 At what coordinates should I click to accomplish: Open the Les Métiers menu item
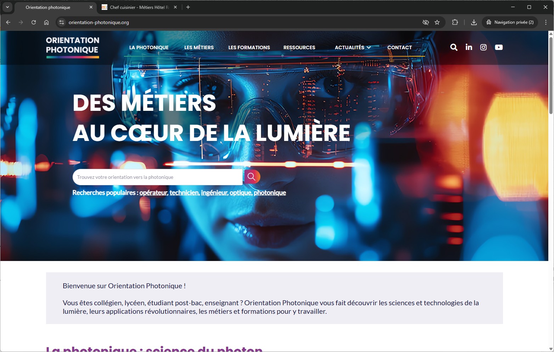pyautogui.click(x=199, y=47)
